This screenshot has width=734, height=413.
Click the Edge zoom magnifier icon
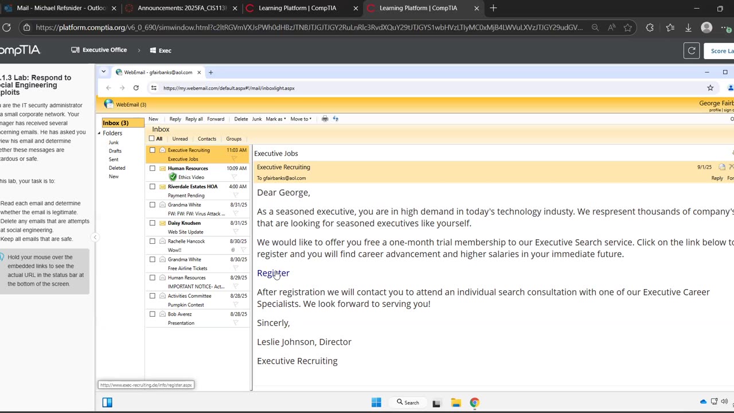[x=595, y=28]
